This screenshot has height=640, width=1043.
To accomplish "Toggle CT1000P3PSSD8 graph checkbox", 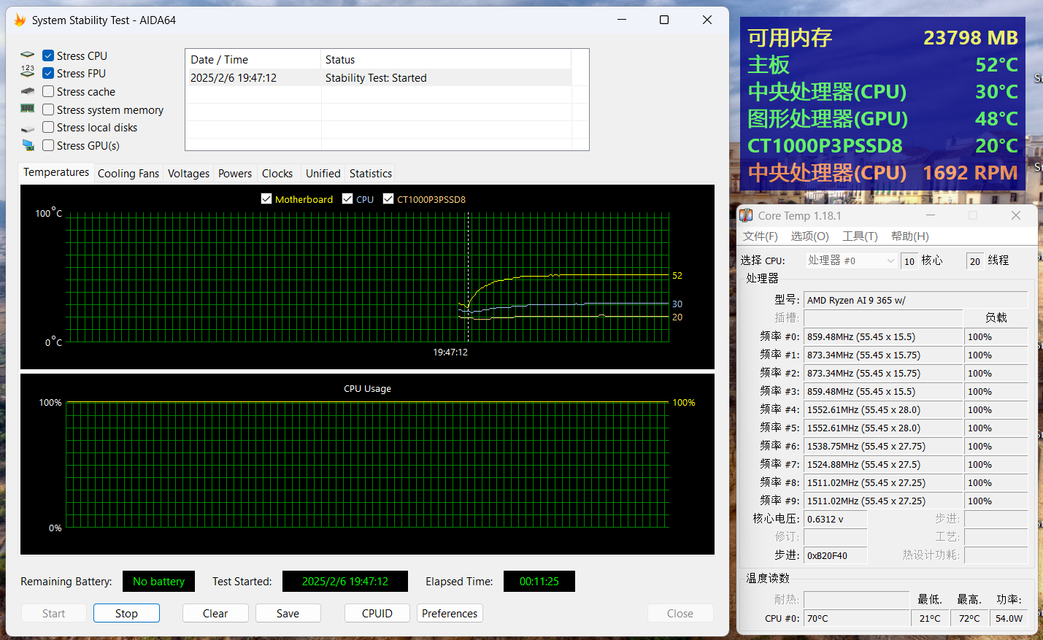I will (x=388, y=198).
